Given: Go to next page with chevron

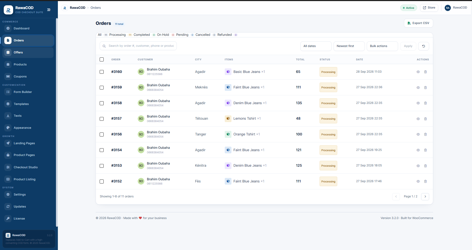Looking at the screenshot, I should 425,197.
